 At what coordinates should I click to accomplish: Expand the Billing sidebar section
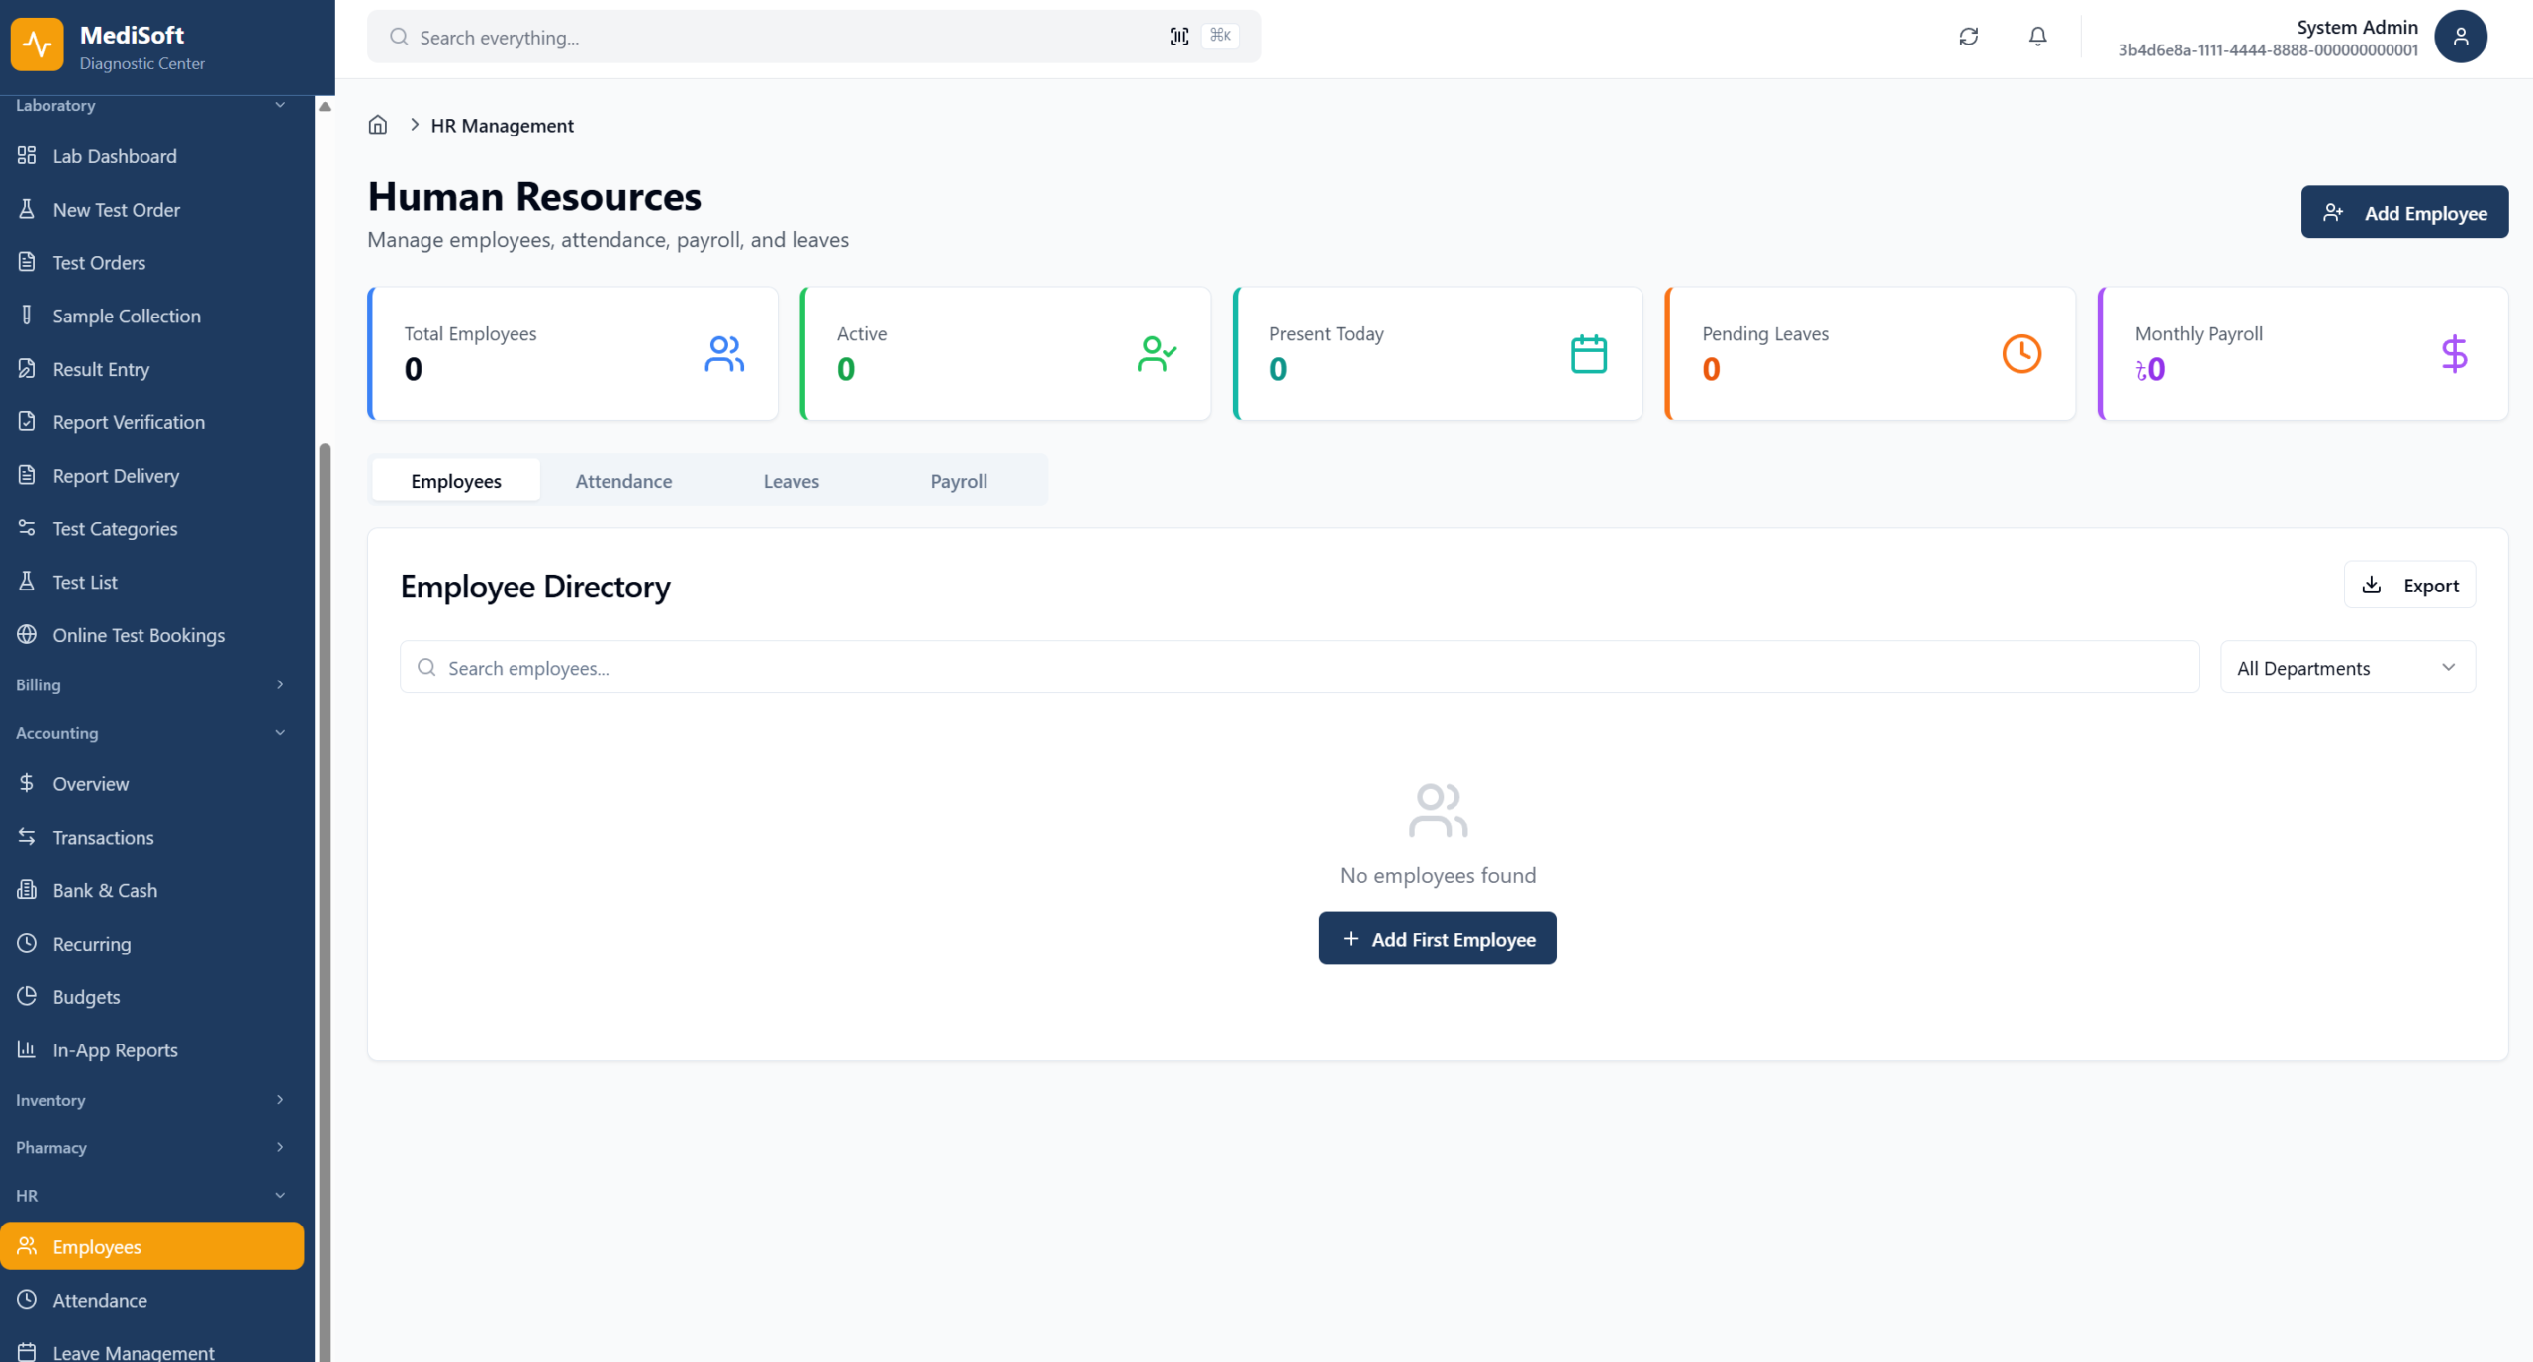pos(148,684)
